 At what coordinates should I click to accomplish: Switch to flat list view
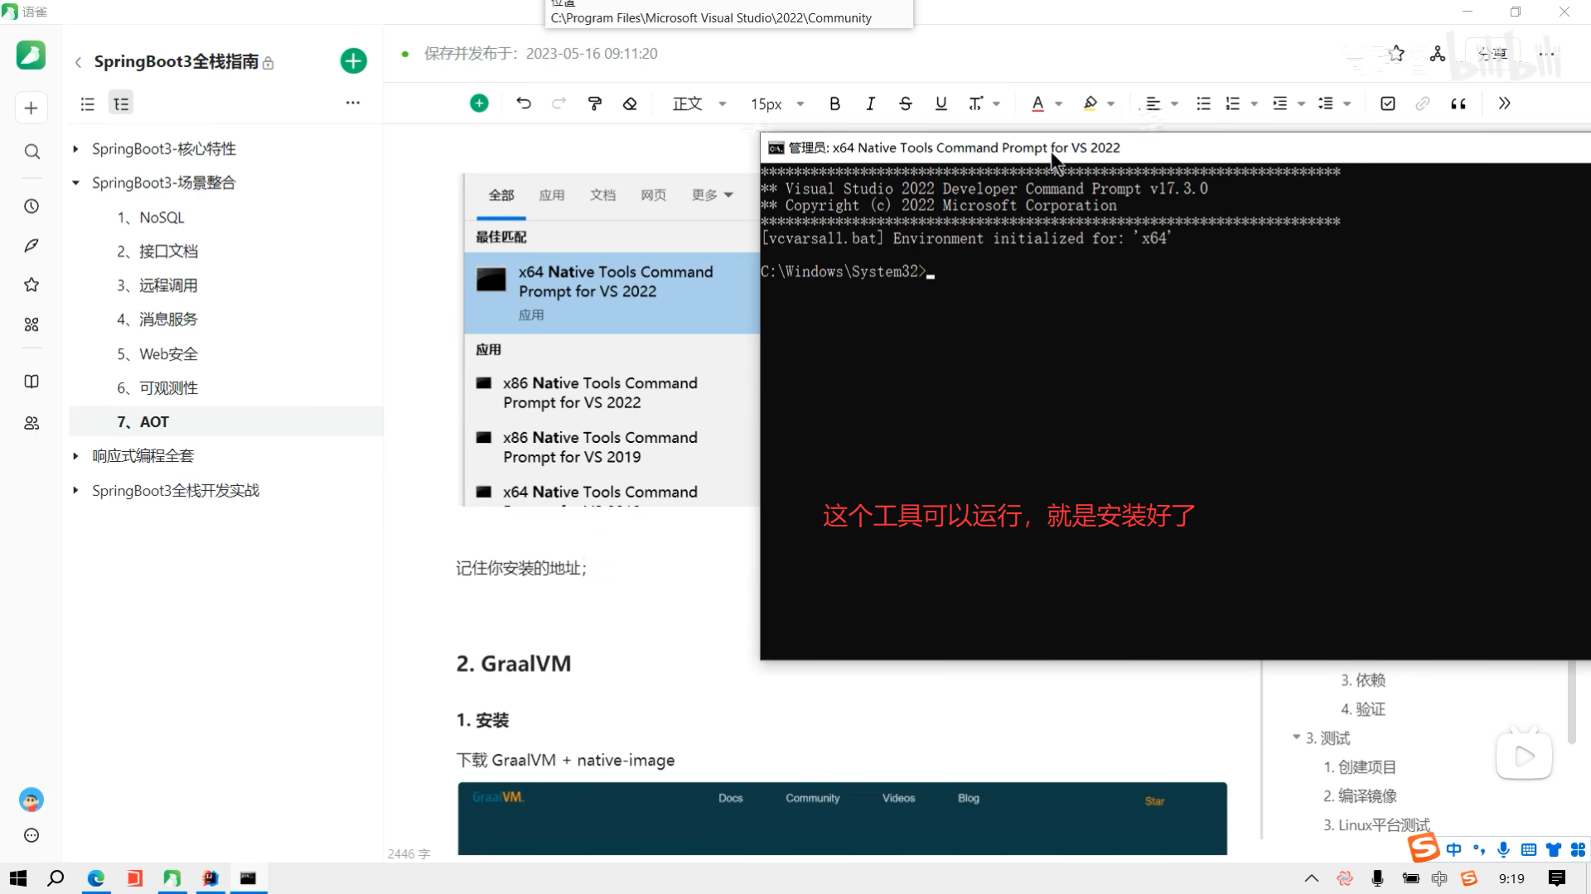tap(87, 103)
